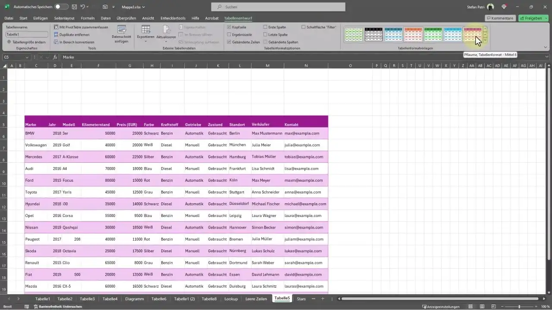Viewport: 552px width, 310px height.
Task: Select the green table style swatch
Action: (432, 34)
